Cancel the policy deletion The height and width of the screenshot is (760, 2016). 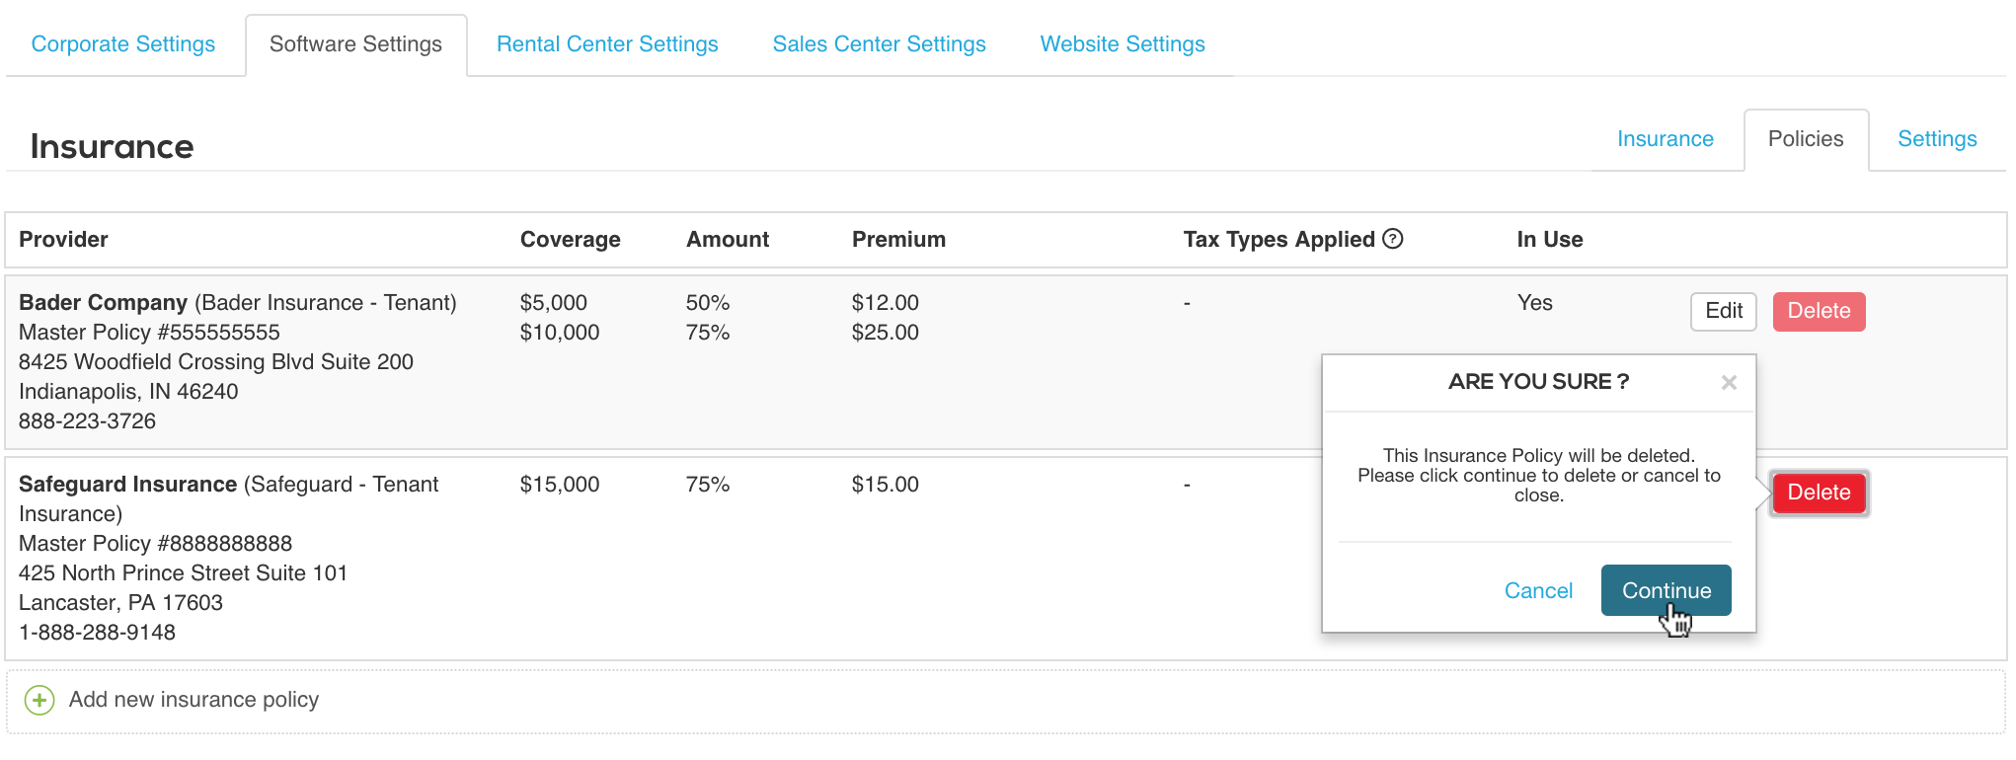[x=1538, y=590]
